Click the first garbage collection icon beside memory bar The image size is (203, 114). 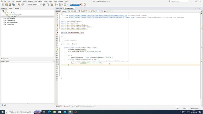pyautogui.click(x=81, y=4)
